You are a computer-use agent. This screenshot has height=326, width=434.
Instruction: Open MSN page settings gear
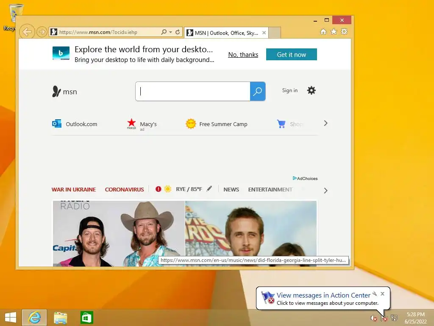pos(312,90)
